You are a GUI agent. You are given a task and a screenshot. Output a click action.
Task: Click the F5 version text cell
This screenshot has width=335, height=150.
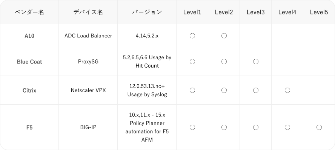point(147,127)
